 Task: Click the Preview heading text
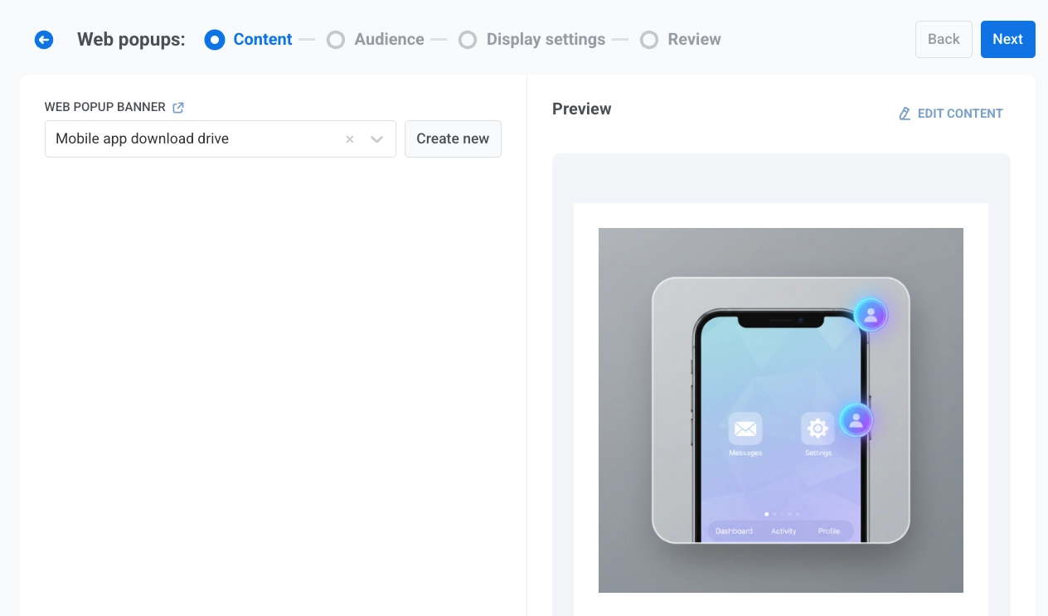tap(582, 109)
